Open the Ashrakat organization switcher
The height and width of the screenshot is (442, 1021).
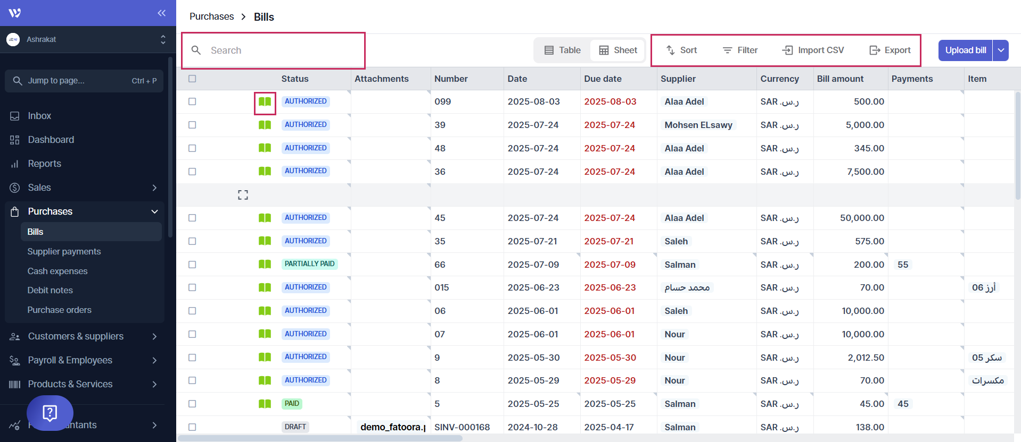point(85,39)
